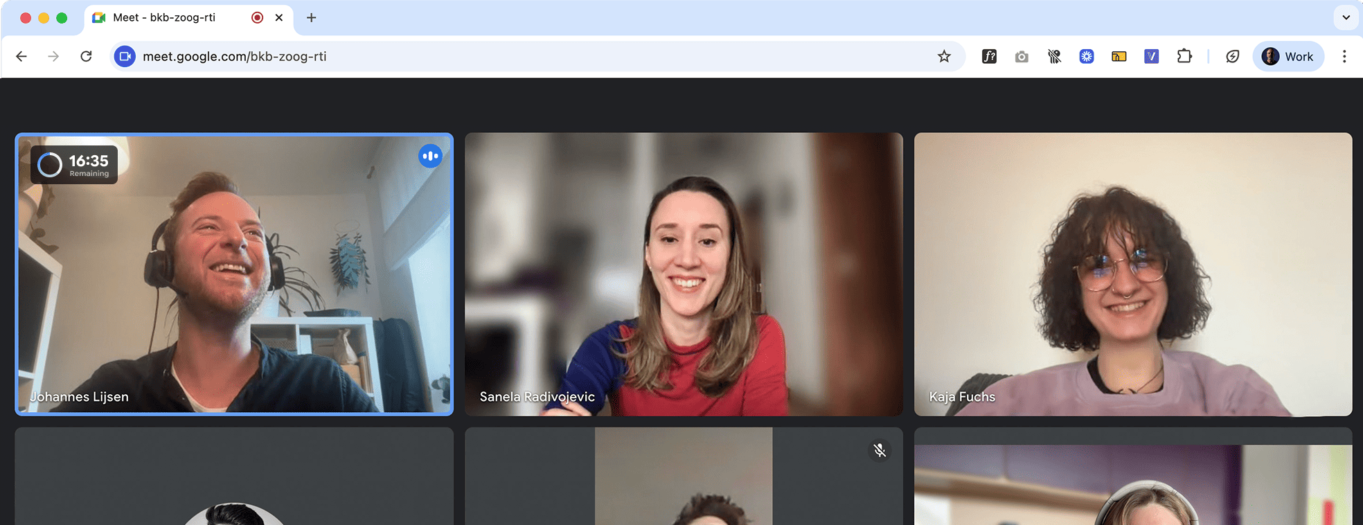The height and width of the screenshot is (525, 1363).
Task: Click the address bar URL field
Action: [537, 57]
